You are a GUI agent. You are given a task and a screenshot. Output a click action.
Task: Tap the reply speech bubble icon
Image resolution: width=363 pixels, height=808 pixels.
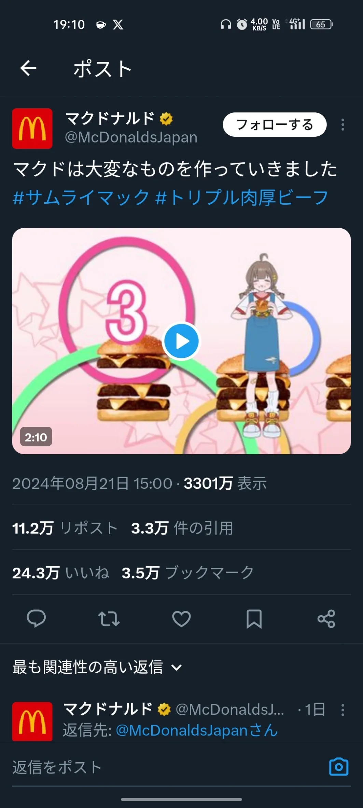click(x=36, y=618)
